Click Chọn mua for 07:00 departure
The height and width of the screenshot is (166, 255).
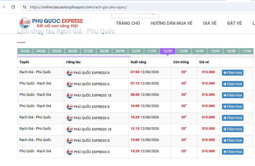[x=232, y=73]
